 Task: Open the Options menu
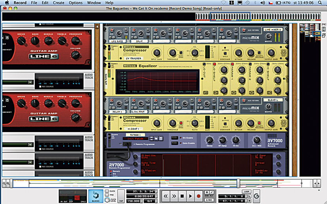click(x=76, y=3)
